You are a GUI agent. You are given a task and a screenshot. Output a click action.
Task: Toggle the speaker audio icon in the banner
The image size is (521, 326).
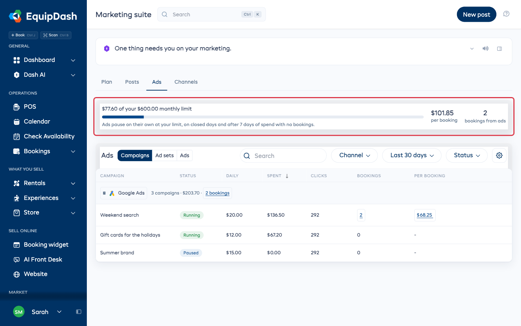pos(486,49)
